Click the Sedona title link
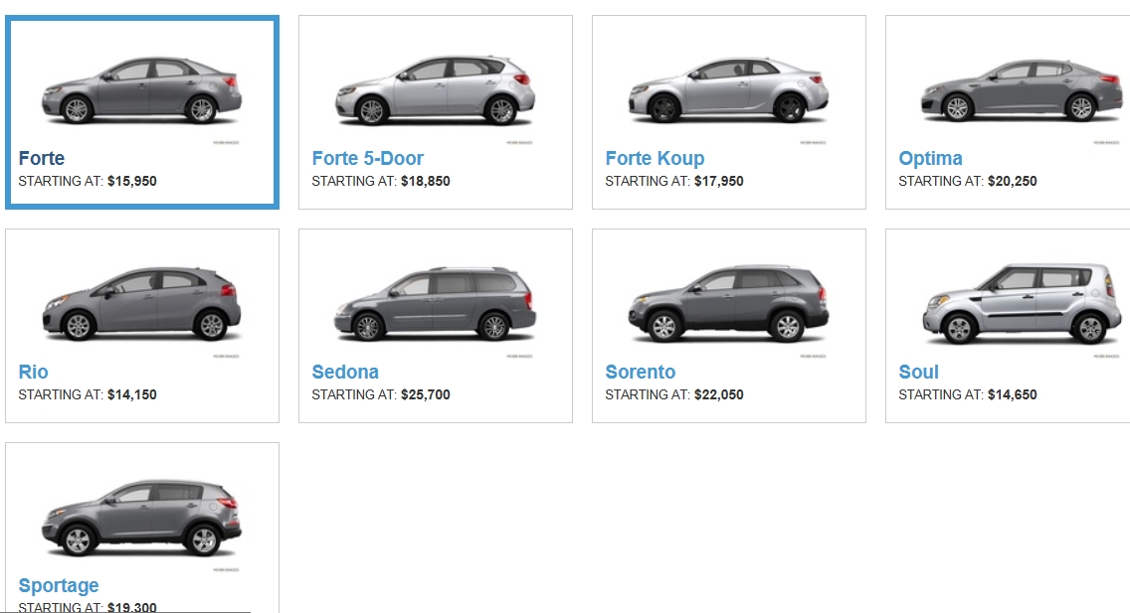The image size is (1130, 613). 345,372
